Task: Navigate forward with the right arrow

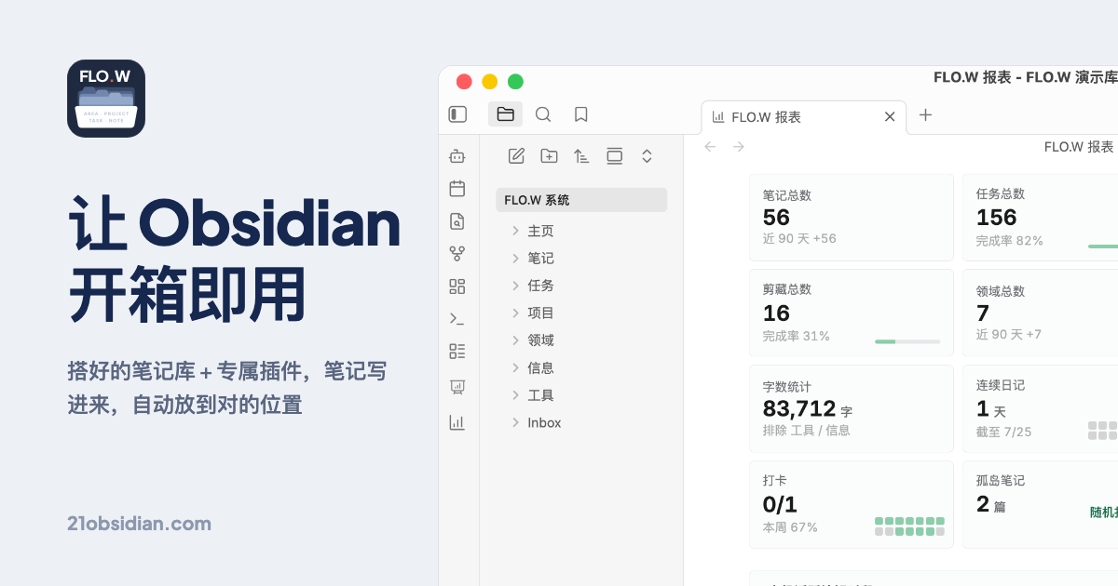Action: [x=739, y=147]
